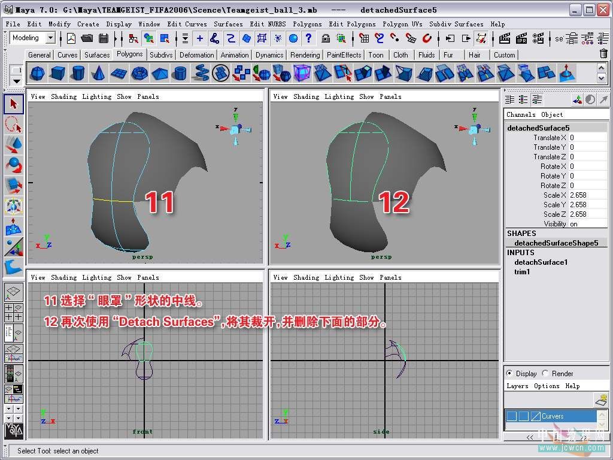The width and height of the screenshot is (613, 460).
Task: Open Show menu in front viewport
Action: point(124,277)
